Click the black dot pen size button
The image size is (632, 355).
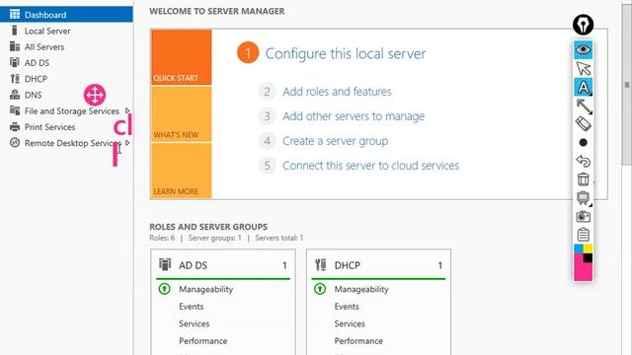click(583, 142)
